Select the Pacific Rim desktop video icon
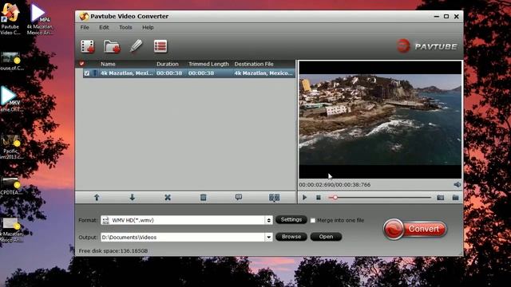The width and height of the screenshot is (511, 287). (10, 147)
